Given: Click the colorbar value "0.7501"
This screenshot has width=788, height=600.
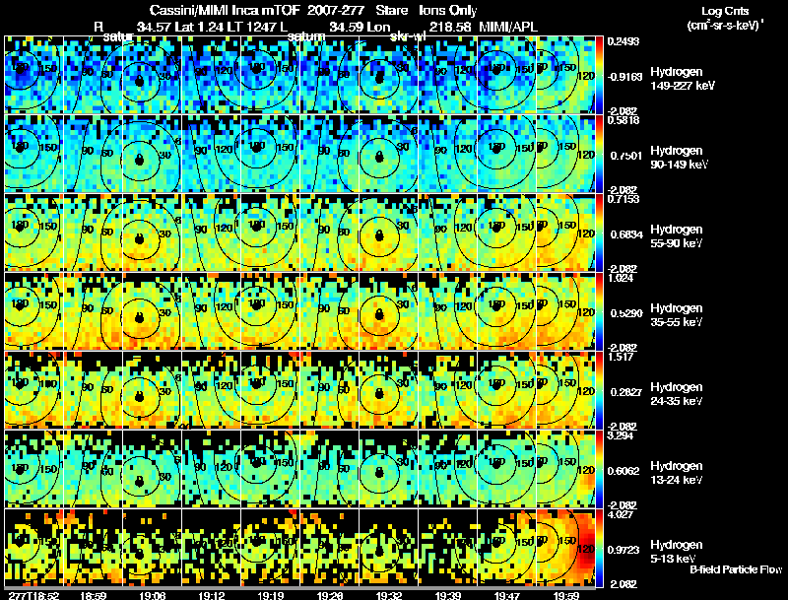Looking at the screenshot, I should pos(626,156).
